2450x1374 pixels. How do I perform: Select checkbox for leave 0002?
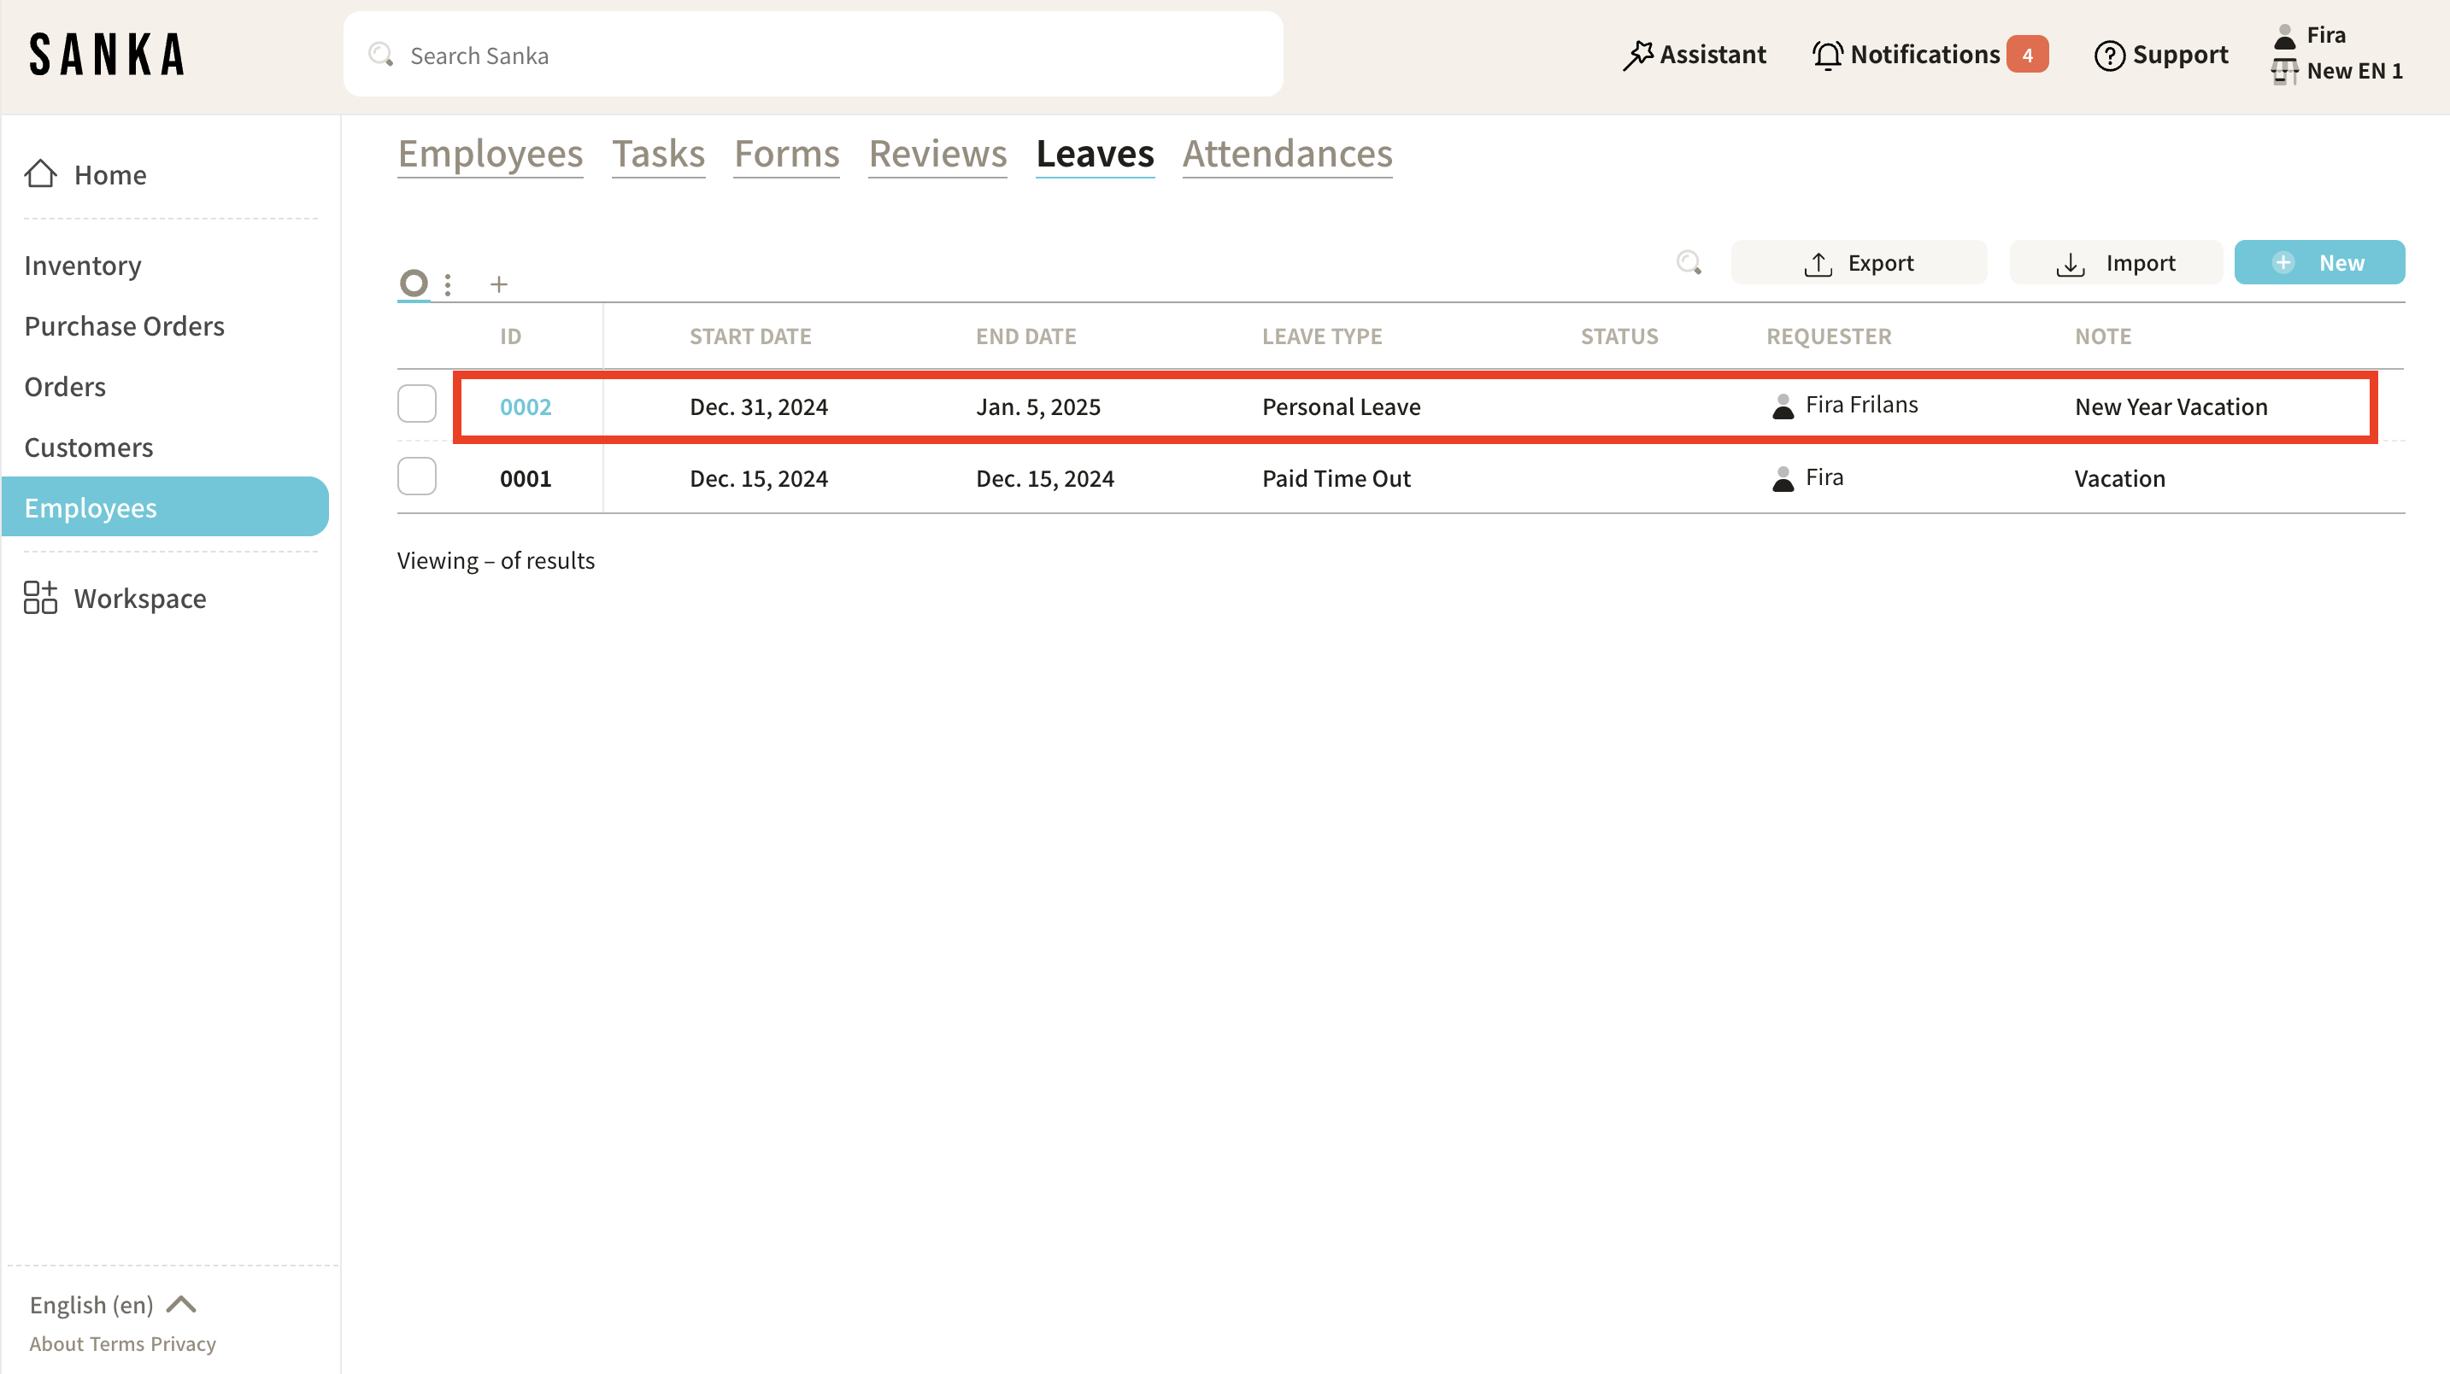[416, 404]
